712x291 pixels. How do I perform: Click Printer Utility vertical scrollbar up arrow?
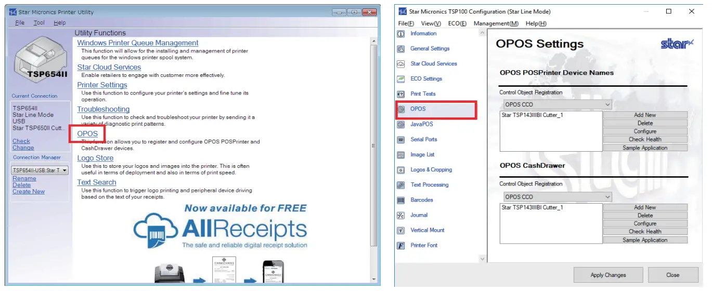pyautogui.click(x=373, y=41)
